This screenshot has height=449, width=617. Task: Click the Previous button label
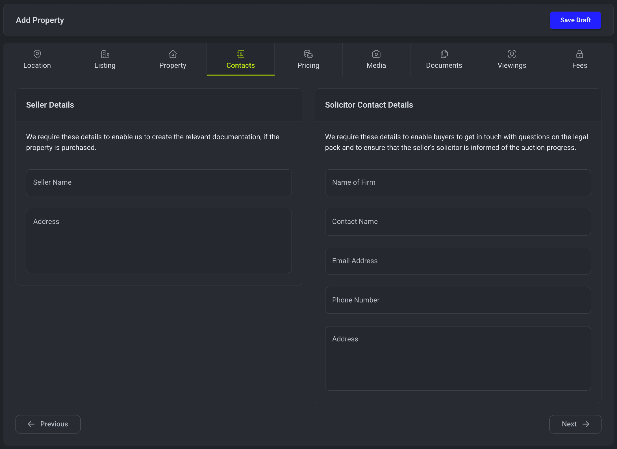click(x=54, y=424)
